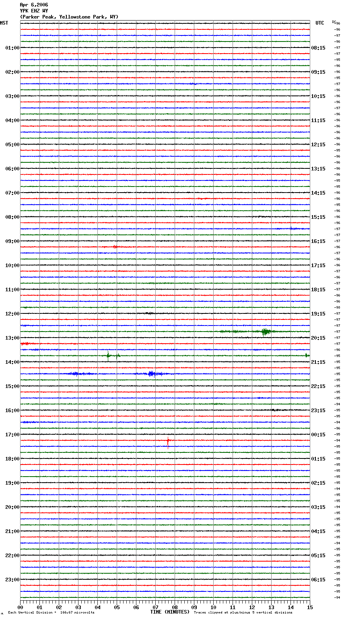Click the "16:15" UTC time label
Screen dimensions: 342x618
click(318, 241)
